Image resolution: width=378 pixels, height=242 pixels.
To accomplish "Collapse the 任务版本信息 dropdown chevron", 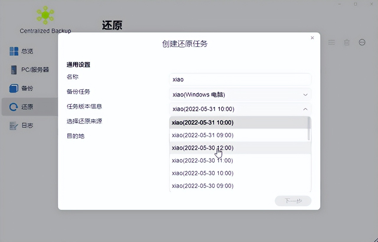I will coord(306,109).
